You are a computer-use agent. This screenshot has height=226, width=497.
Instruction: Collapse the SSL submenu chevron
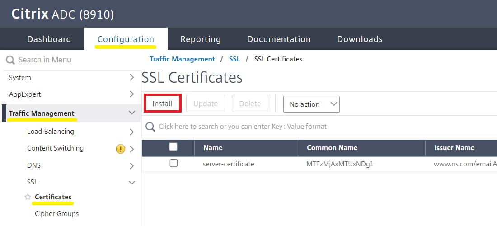(x=132, y=182)
